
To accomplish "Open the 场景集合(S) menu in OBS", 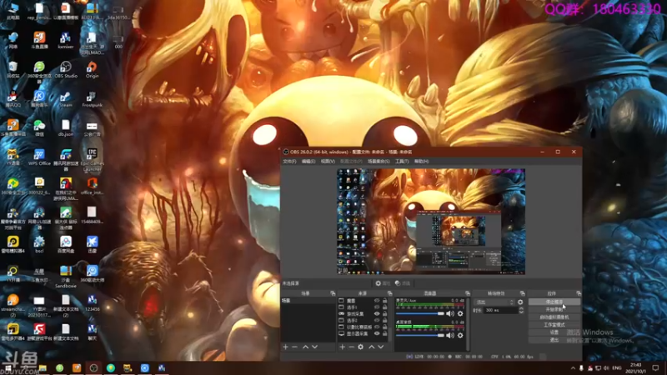I will click(379, 162).
